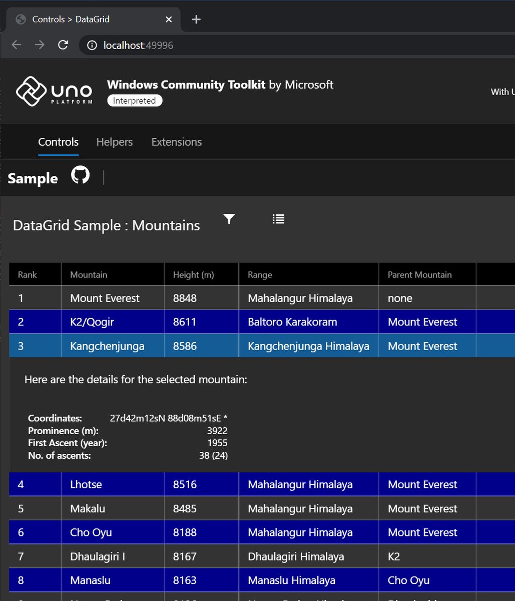Select the Lhotse row

pyautogui.click(x=86, y=484)
